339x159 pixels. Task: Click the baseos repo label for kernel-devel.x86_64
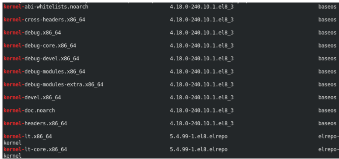tap(327, 97)
